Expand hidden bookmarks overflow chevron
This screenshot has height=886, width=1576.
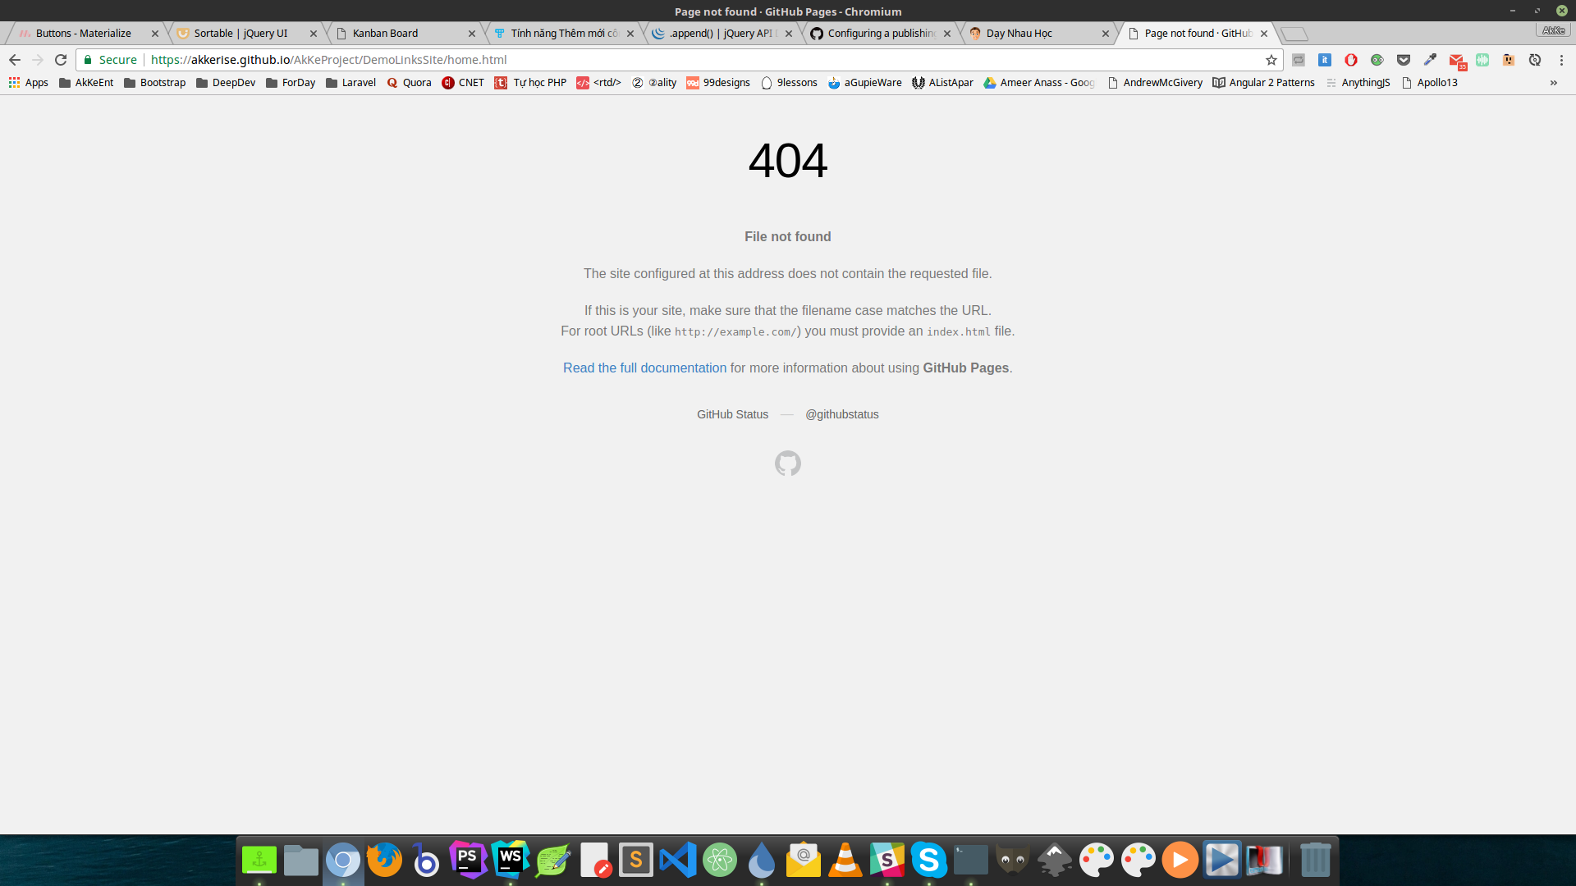tap(1553, 83)
